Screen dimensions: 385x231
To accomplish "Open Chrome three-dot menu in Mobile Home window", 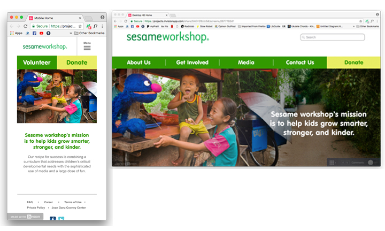I will 102,26.
